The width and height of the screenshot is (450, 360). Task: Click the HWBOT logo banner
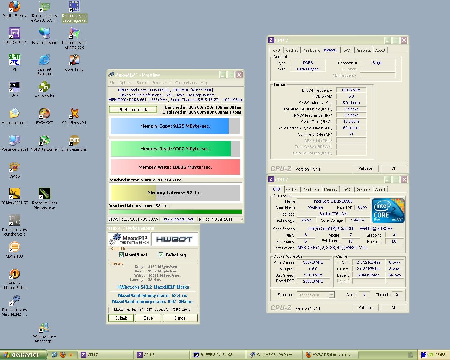click(x=174, y=239)
